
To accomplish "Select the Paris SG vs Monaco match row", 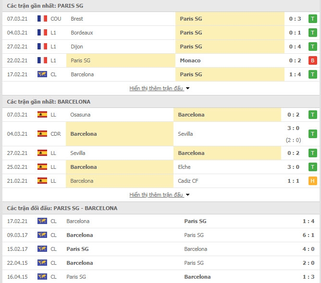I will click(x=160, y=60).
